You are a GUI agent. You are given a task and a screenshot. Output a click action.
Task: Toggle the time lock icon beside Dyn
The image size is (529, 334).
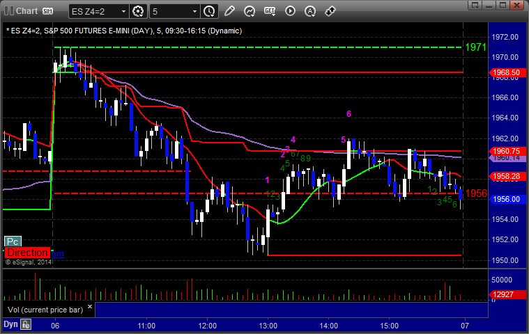point(26,324)
